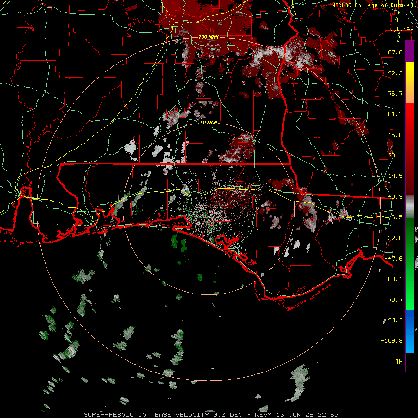Select the -94.2 scale value

click(x=393, y=320)
